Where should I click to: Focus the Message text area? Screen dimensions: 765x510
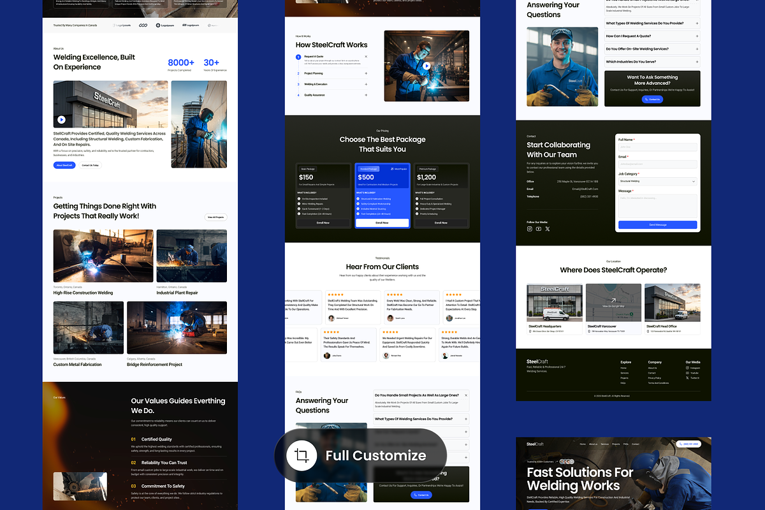(x=657, y=205)
